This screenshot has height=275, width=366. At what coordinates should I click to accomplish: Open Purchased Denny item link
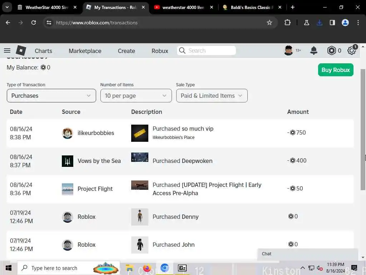175,217
